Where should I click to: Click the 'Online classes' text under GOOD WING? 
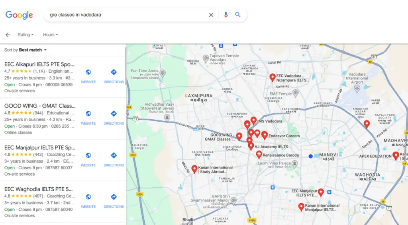pyautogui.click(x=18, y=132)
